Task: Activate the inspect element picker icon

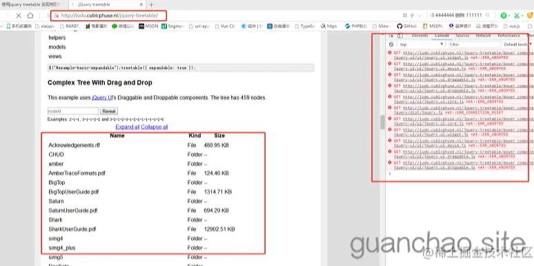Action: click(391, 36)
